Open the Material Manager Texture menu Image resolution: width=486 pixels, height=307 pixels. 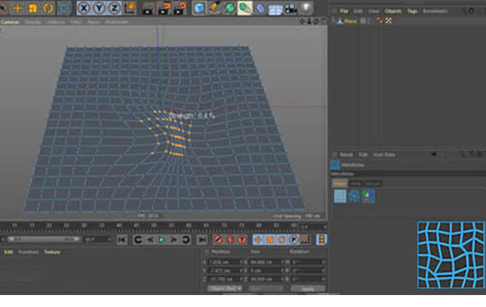pos(52,252)
